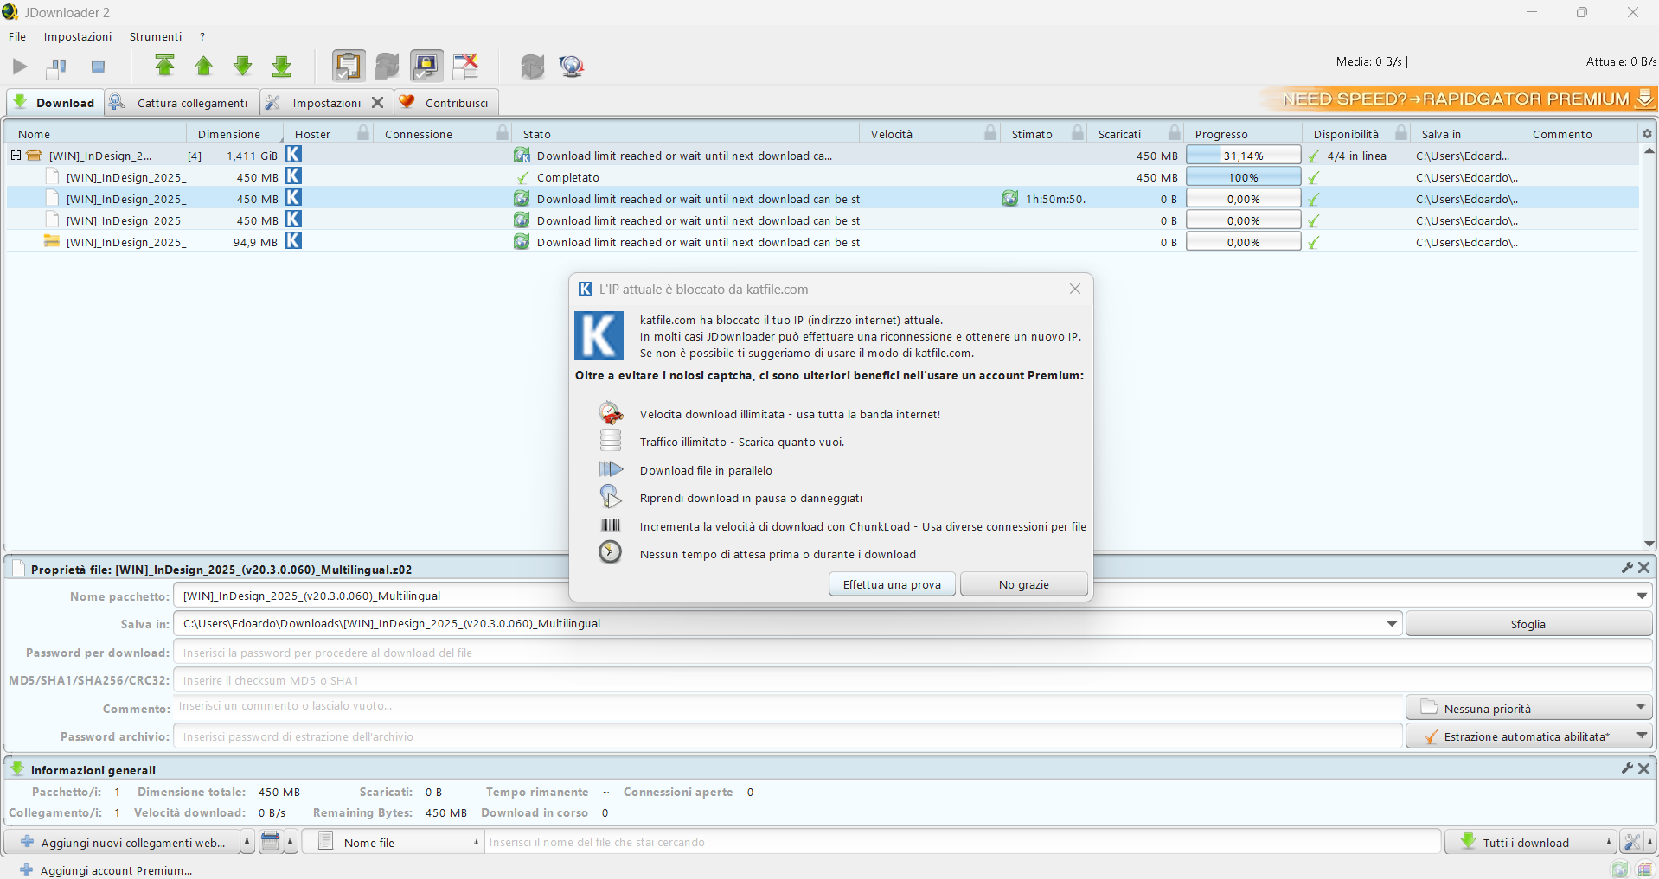Viewport: 1659px width, 879px height.
Task: Select the 94,9 MB archive file row
Action: tap(822, 242)
